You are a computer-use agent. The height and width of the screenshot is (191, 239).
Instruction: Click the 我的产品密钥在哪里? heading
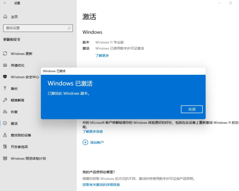pos(99,172)
